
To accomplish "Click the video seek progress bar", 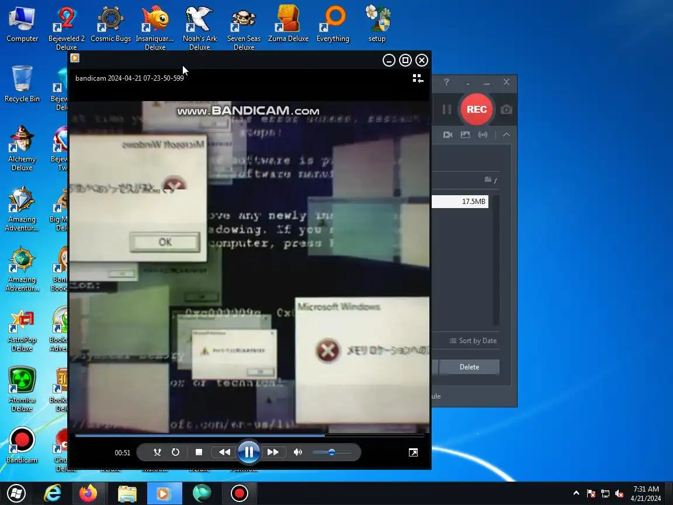I will click(249, 435).
